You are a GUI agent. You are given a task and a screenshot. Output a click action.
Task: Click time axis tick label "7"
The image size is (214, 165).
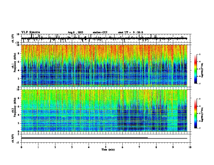tap(139, 147)
